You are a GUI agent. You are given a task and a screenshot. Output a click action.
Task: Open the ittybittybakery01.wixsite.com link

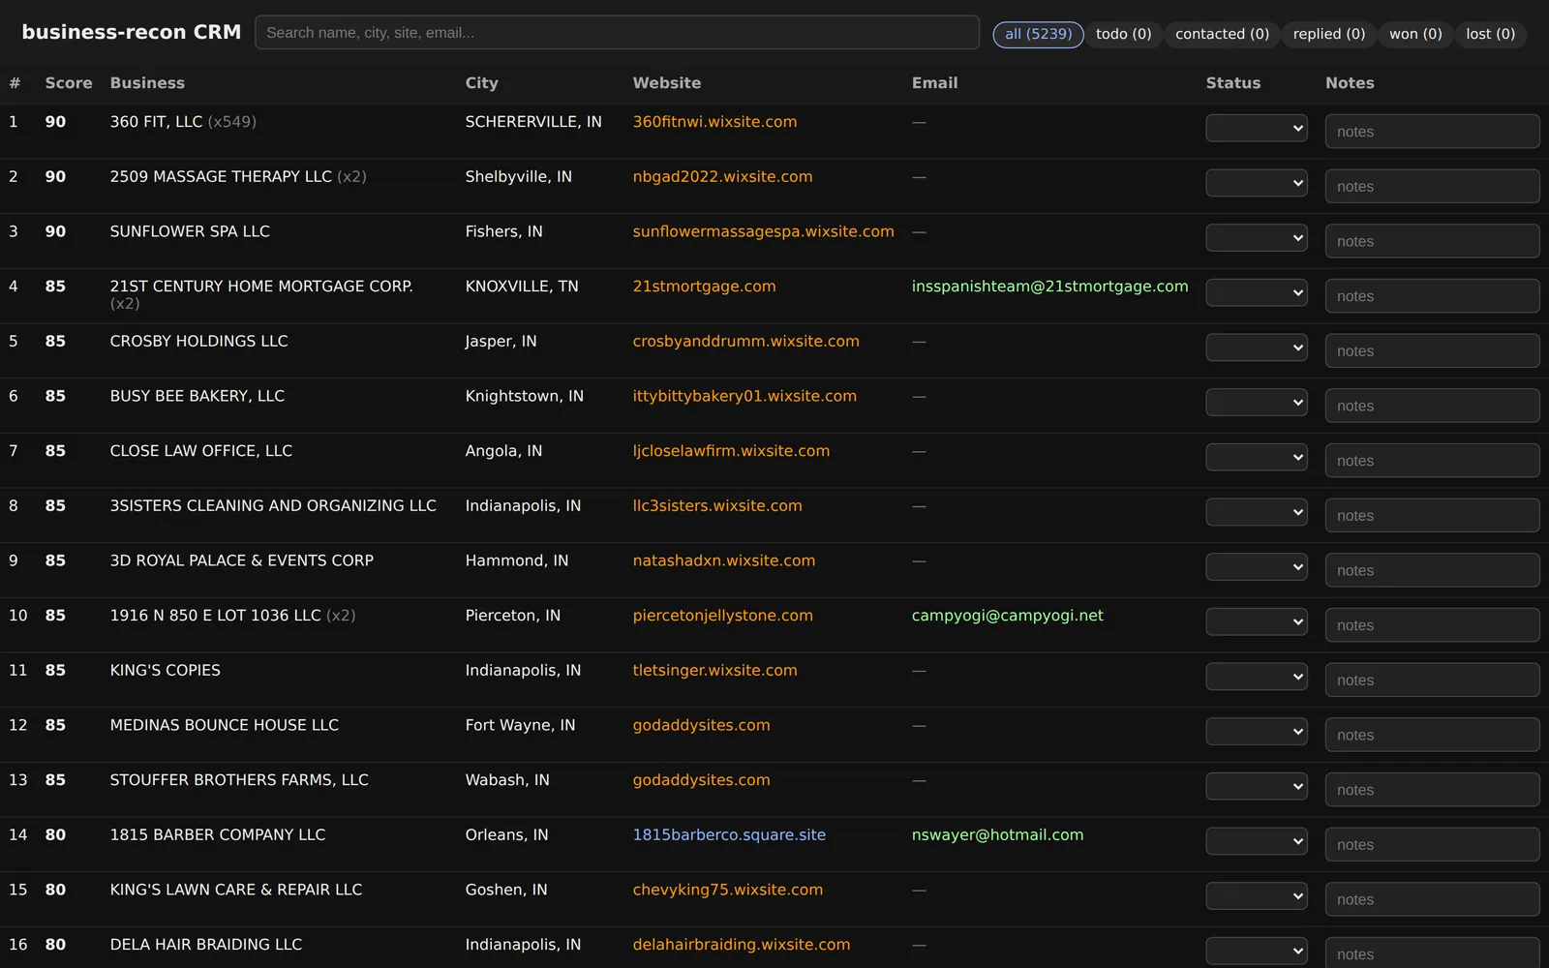pyautogui.click(x=744, y=396)
